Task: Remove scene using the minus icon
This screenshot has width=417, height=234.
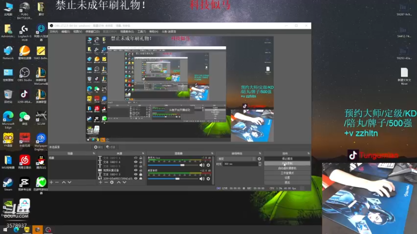Action: click(57, 183)
